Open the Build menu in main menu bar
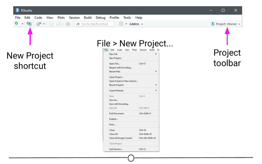Viewport: 262px width, 164px height. 88,18
